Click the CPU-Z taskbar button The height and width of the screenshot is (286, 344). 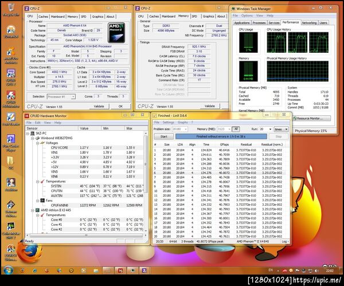tap(144, 271)
